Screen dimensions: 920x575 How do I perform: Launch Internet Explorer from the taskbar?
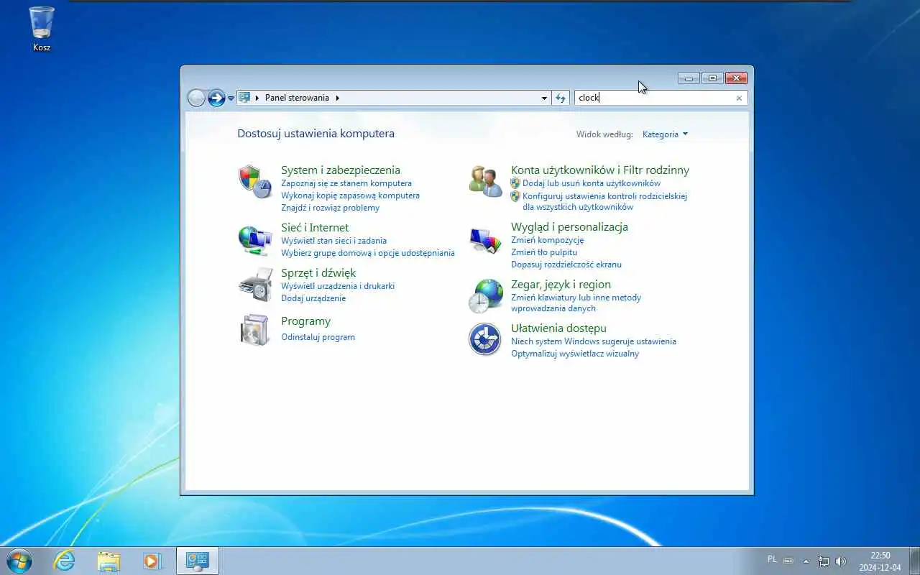[x=65, y=561]
